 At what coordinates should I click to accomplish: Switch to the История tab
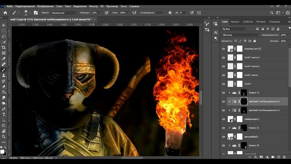[261, 22]
